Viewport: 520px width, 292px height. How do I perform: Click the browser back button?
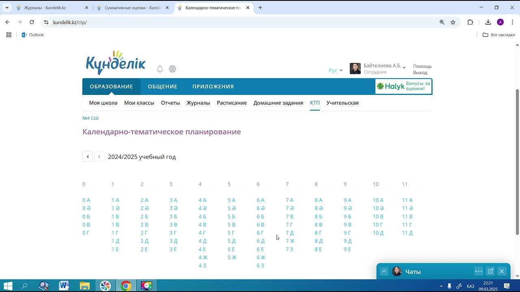pyautogui.click(x=7, y=22)
